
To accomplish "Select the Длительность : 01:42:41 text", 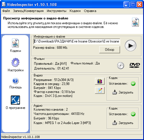I will pos(52,68).
